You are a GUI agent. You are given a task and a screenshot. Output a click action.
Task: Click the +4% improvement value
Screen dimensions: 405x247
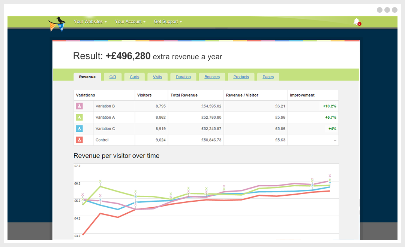pyautogui.click(x=332, y=128)
